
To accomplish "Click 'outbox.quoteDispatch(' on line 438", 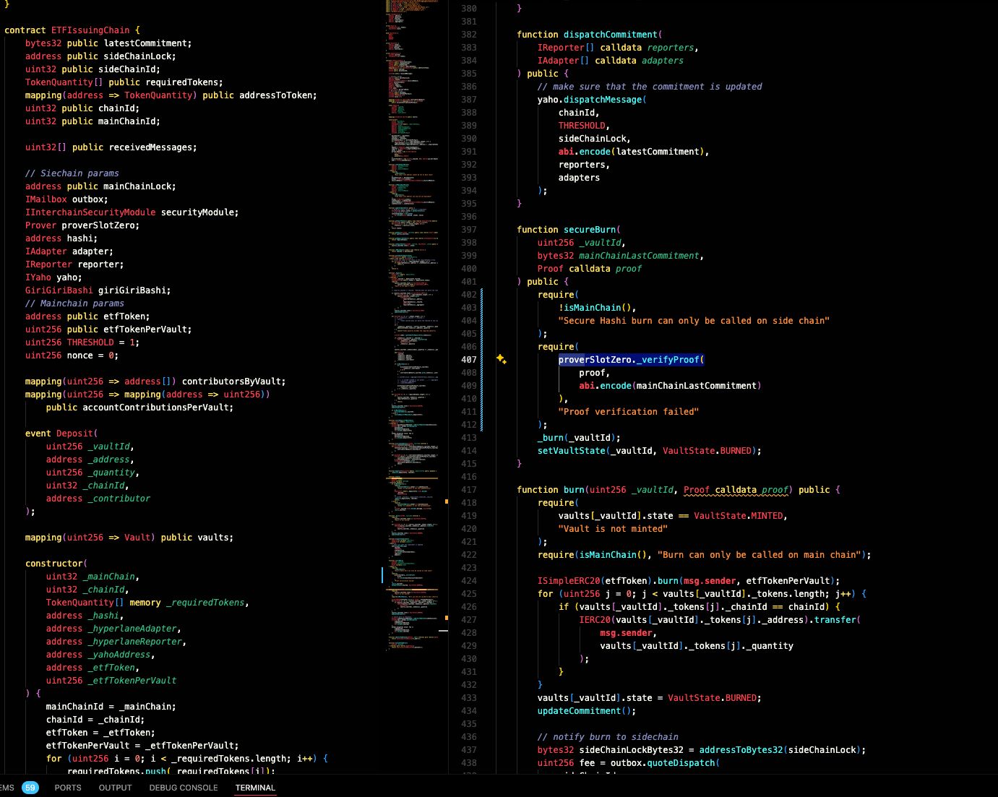I will 665,763.
